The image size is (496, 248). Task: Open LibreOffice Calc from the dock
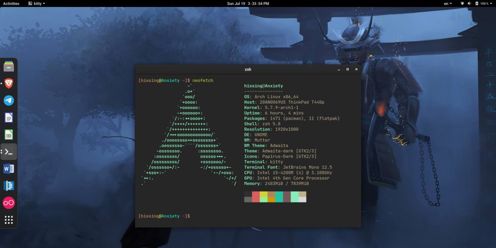(9, 135)
